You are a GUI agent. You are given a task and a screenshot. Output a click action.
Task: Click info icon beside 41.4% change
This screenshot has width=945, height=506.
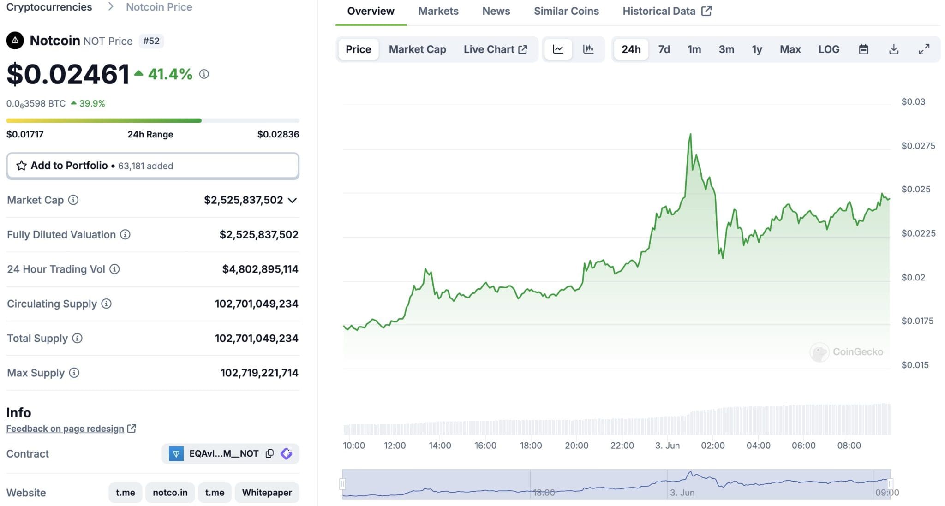pos(204,74)
